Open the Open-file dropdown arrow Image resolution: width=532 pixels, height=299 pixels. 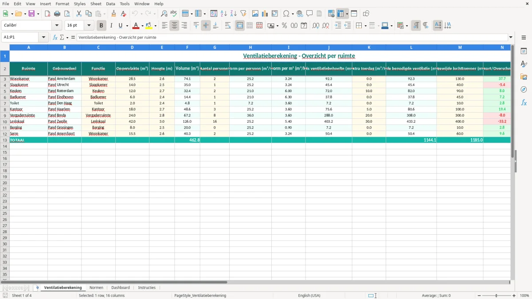24,14
